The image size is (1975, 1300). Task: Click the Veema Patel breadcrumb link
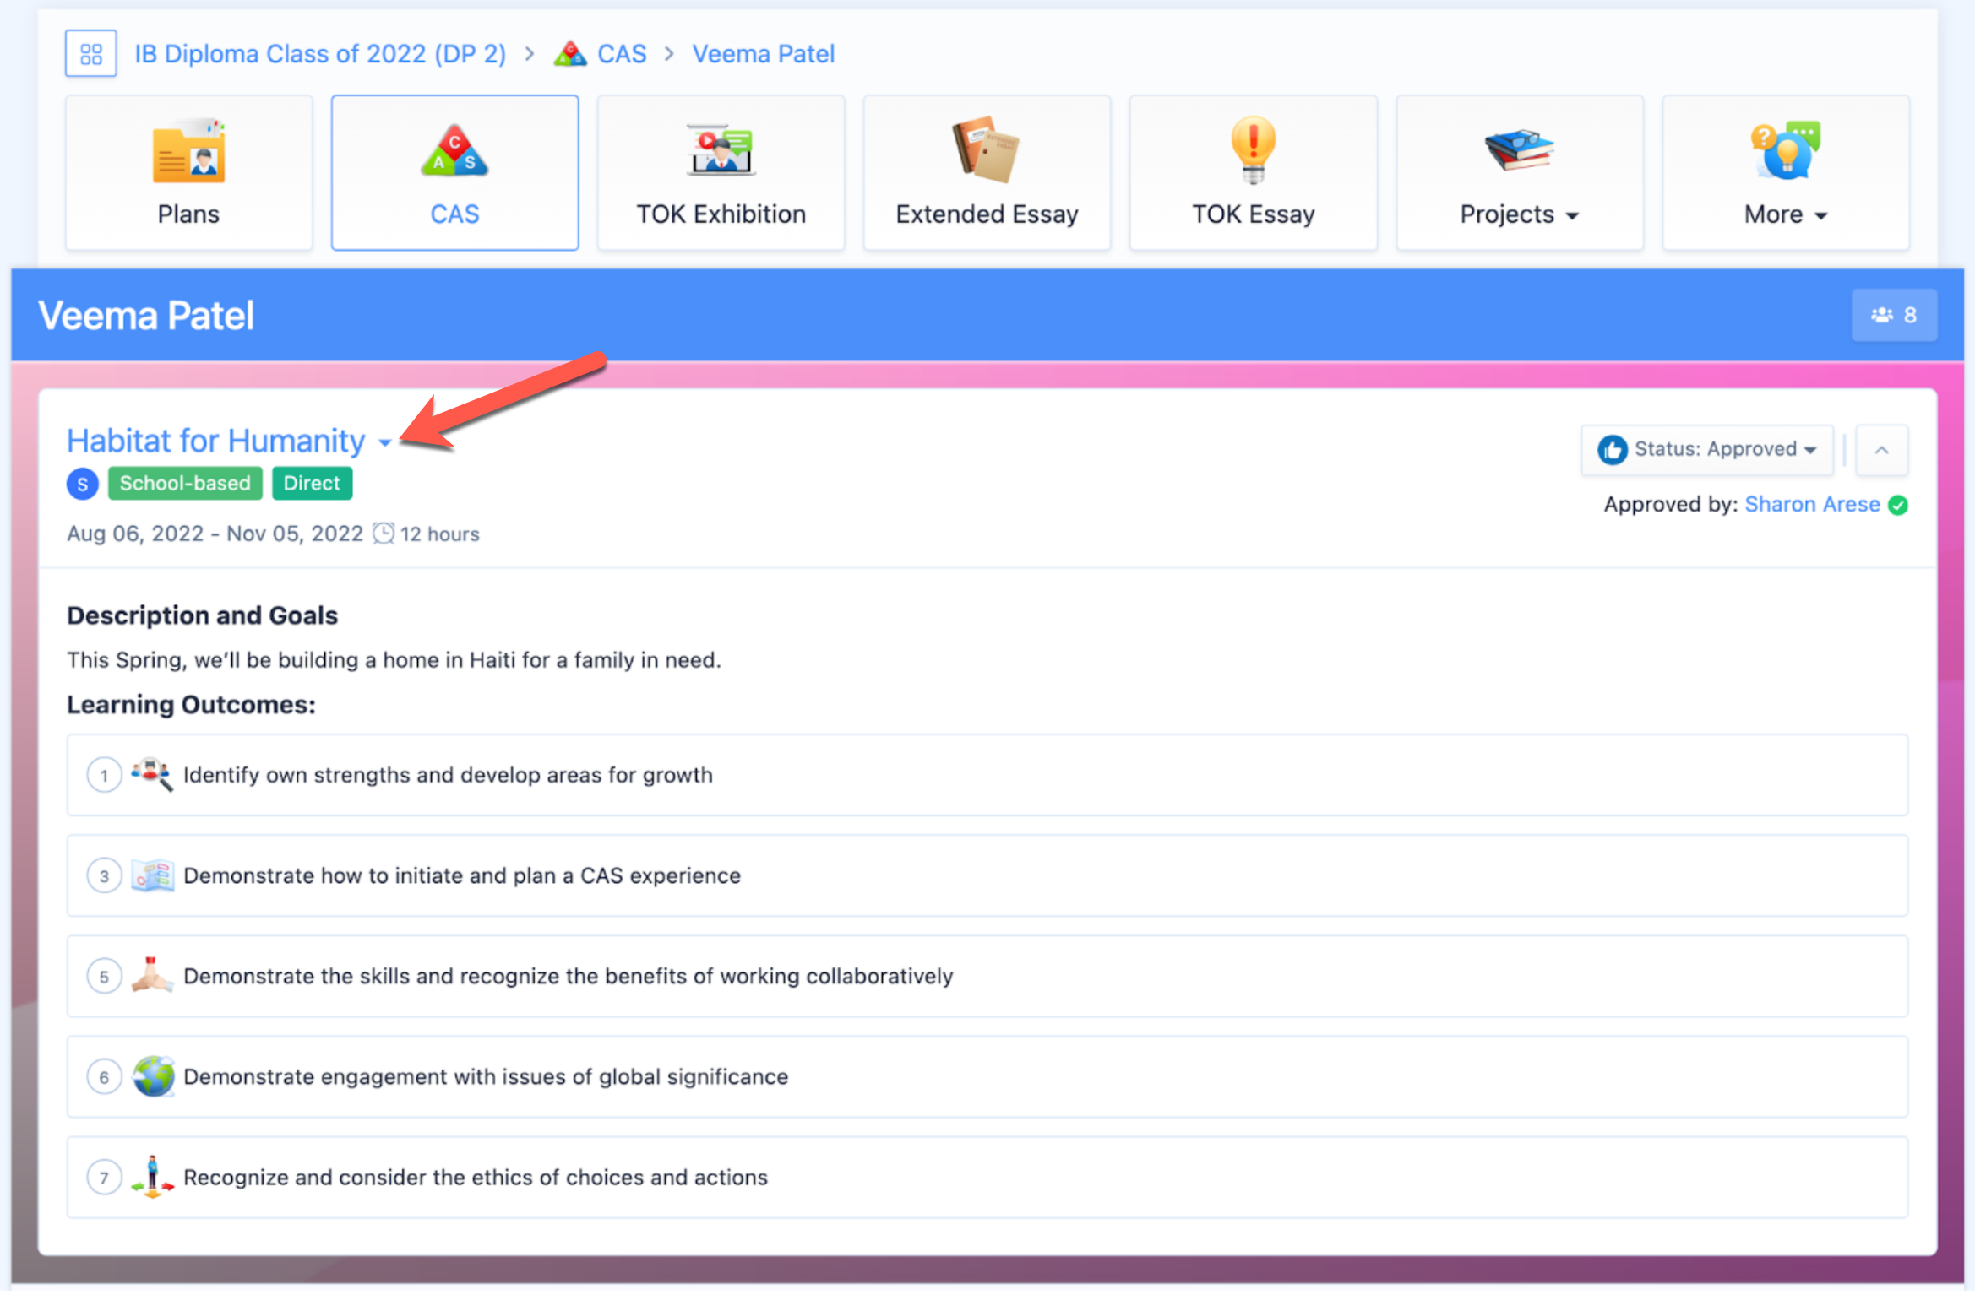point(764,54)
